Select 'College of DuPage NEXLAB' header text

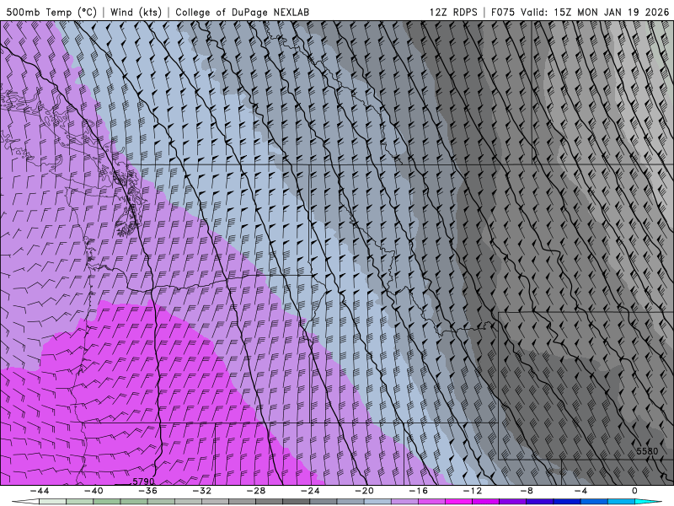(242, 12)
